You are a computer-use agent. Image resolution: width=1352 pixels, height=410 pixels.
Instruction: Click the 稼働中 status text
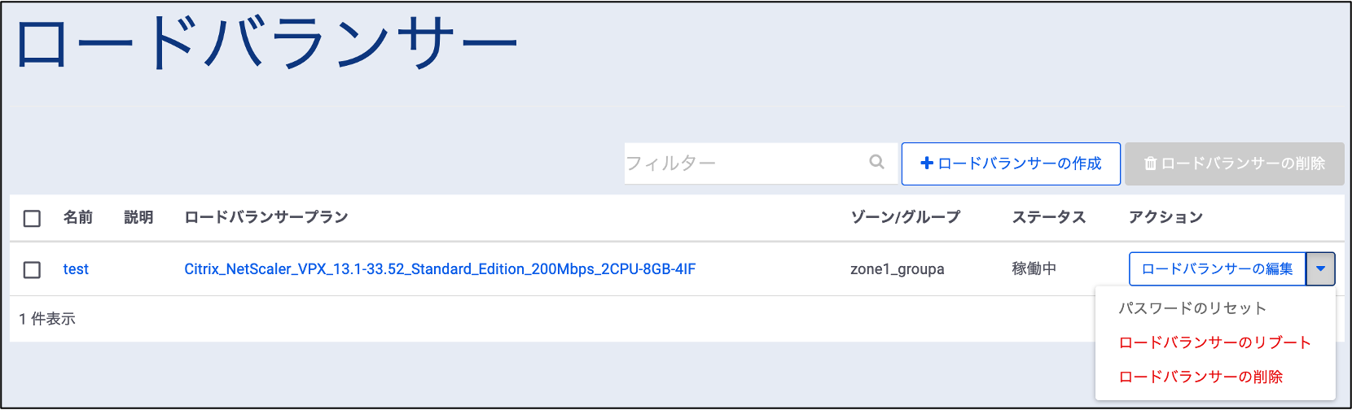(1034, 268)
